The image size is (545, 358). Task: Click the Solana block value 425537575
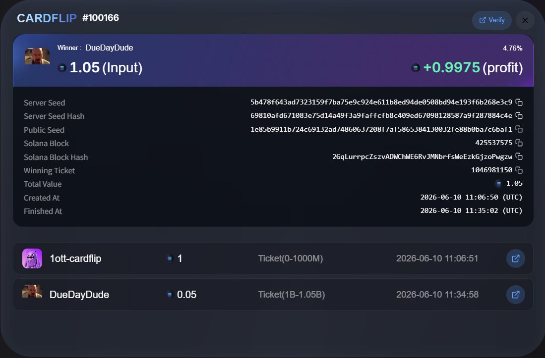coord(493,143)
